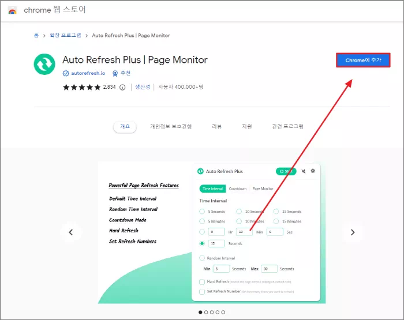Select the 10 Seconds radio button
The image size is (404, 320).
tap(239, 212)
